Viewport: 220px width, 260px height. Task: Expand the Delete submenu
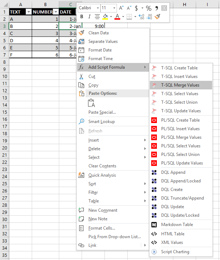pyautogui.click(x=113, y=149)
